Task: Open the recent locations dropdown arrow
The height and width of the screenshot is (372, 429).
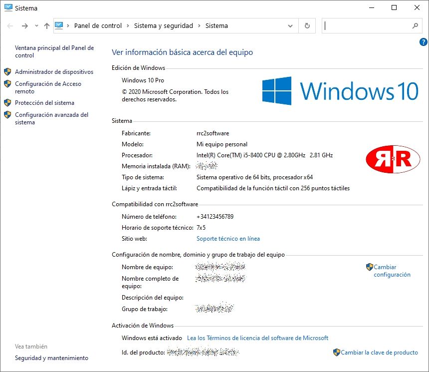Action: pos(36,26)
